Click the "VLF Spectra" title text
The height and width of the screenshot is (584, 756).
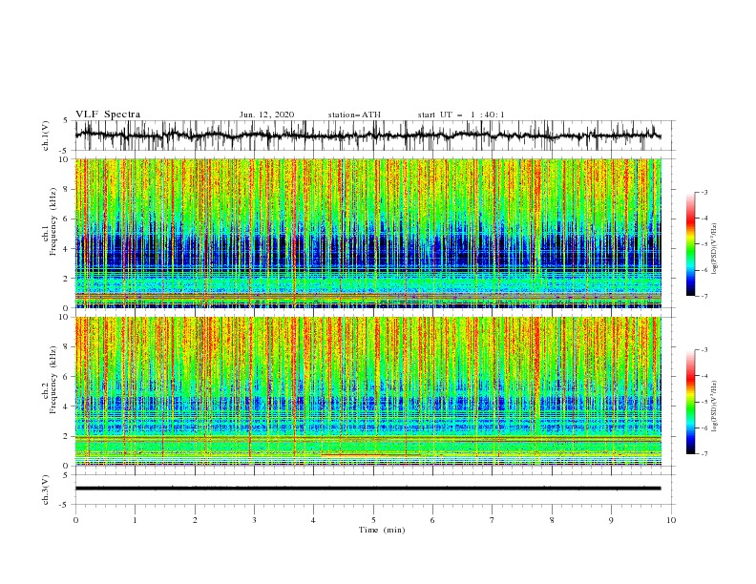[x=108, y=115]
